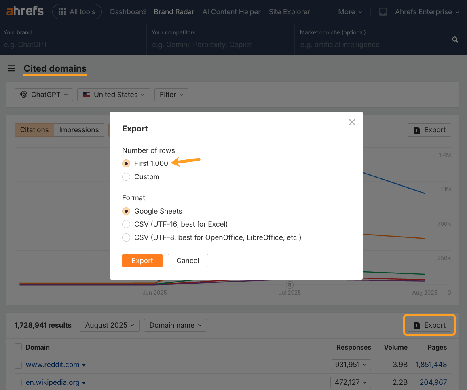The image size is (467, 390).
Task: Switch to the Impressions tab
Action: click(79, 130)
